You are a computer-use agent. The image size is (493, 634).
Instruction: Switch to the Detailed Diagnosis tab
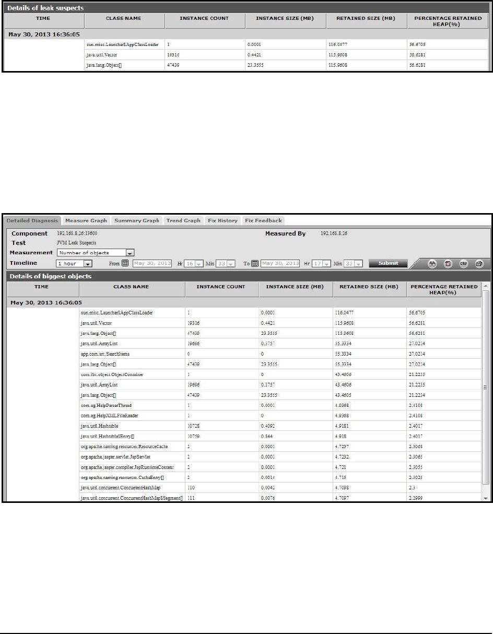click(x=32, y=220)
